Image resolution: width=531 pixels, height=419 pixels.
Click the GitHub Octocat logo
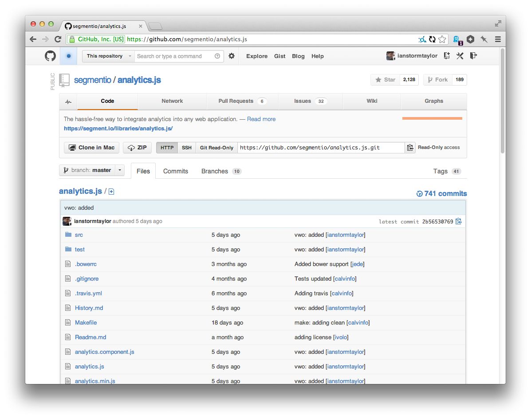(x=50, y=56)
